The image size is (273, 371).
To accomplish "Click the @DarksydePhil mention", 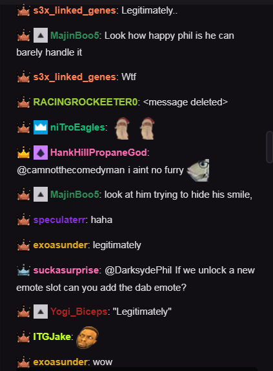I will tap(138, 270).
